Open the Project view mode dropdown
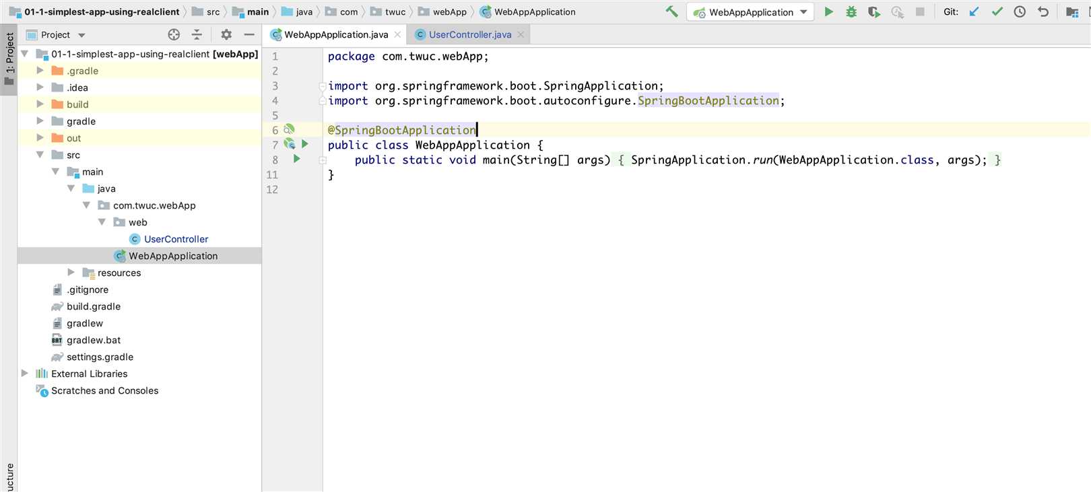This screenshot has height=492, width=1091. (x=81, y=35)
